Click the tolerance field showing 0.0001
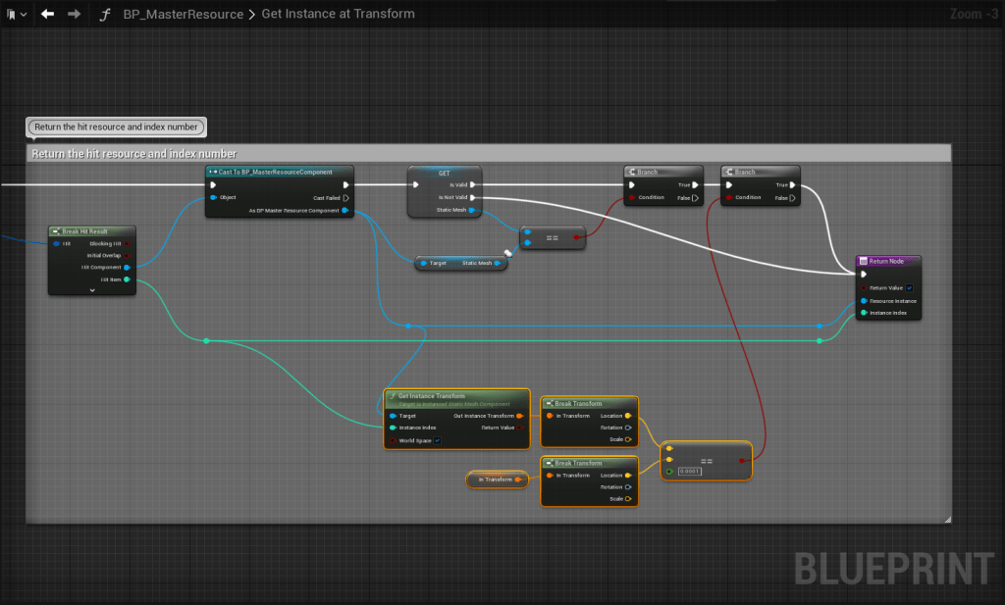Viewport: 1005px width, 605px height. point(689,472)
